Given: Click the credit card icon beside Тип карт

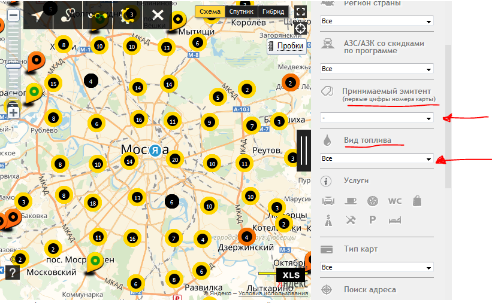Looking at the screenshot, I should 327,249.
